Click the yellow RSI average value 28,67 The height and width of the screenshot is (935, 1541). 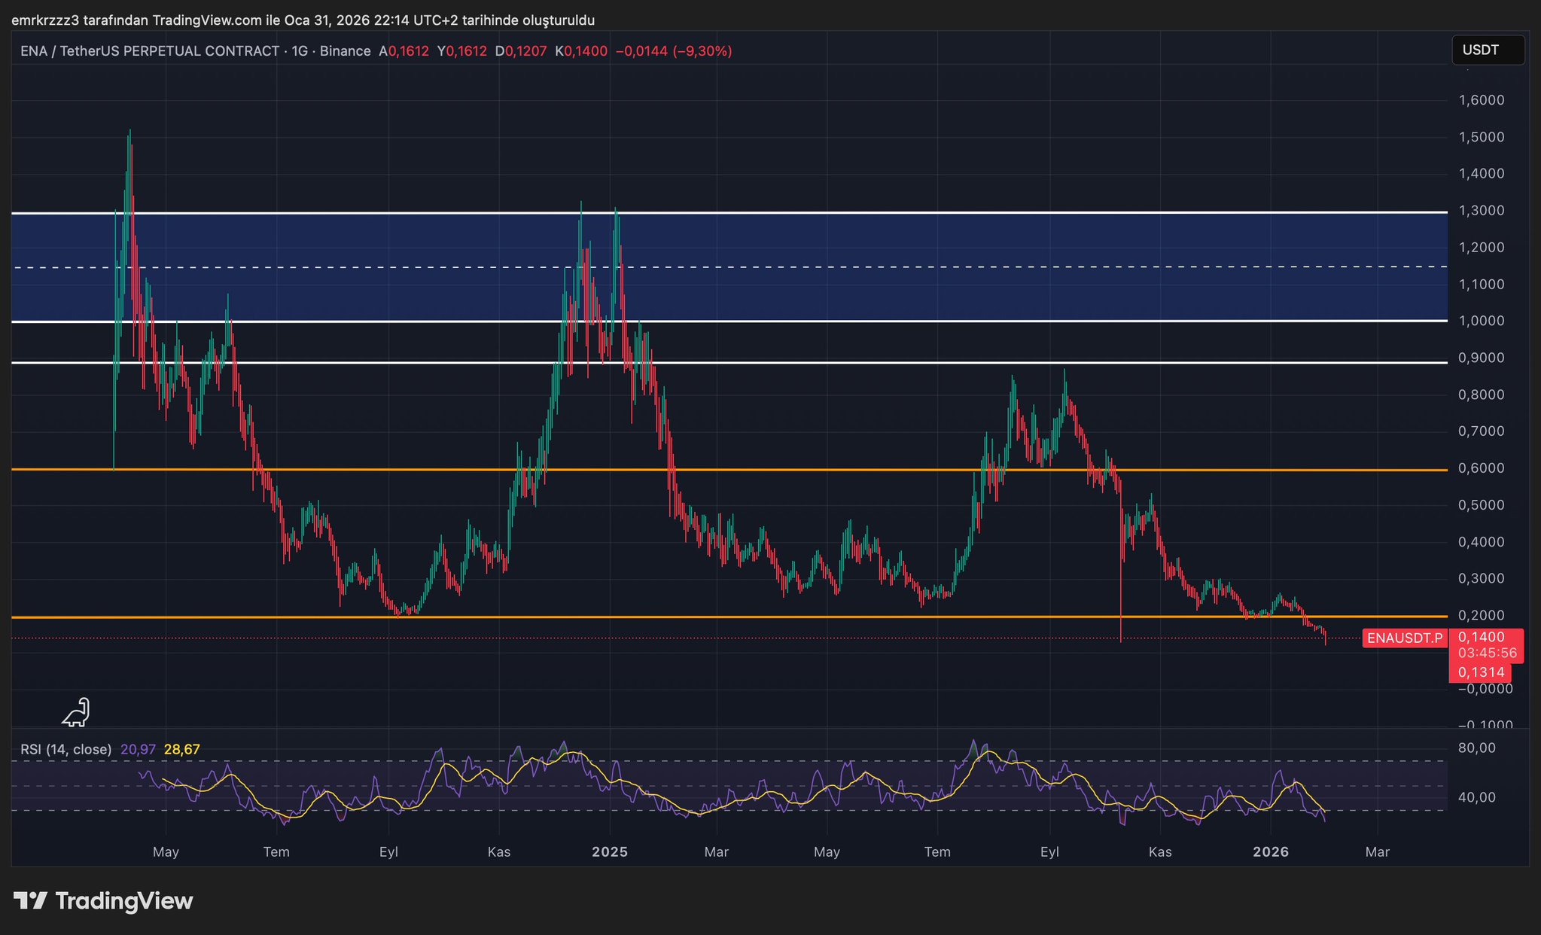(x=181, y=749)
